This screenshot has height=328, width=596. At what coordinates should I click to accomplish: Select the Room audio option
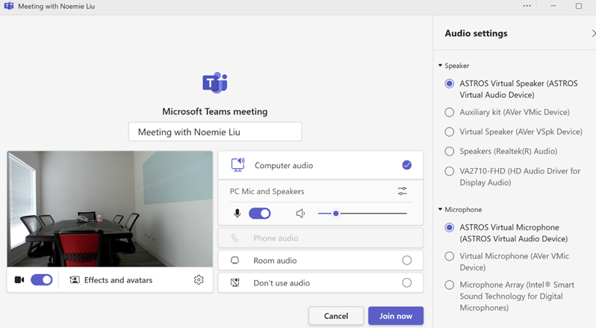click(406, 261)
